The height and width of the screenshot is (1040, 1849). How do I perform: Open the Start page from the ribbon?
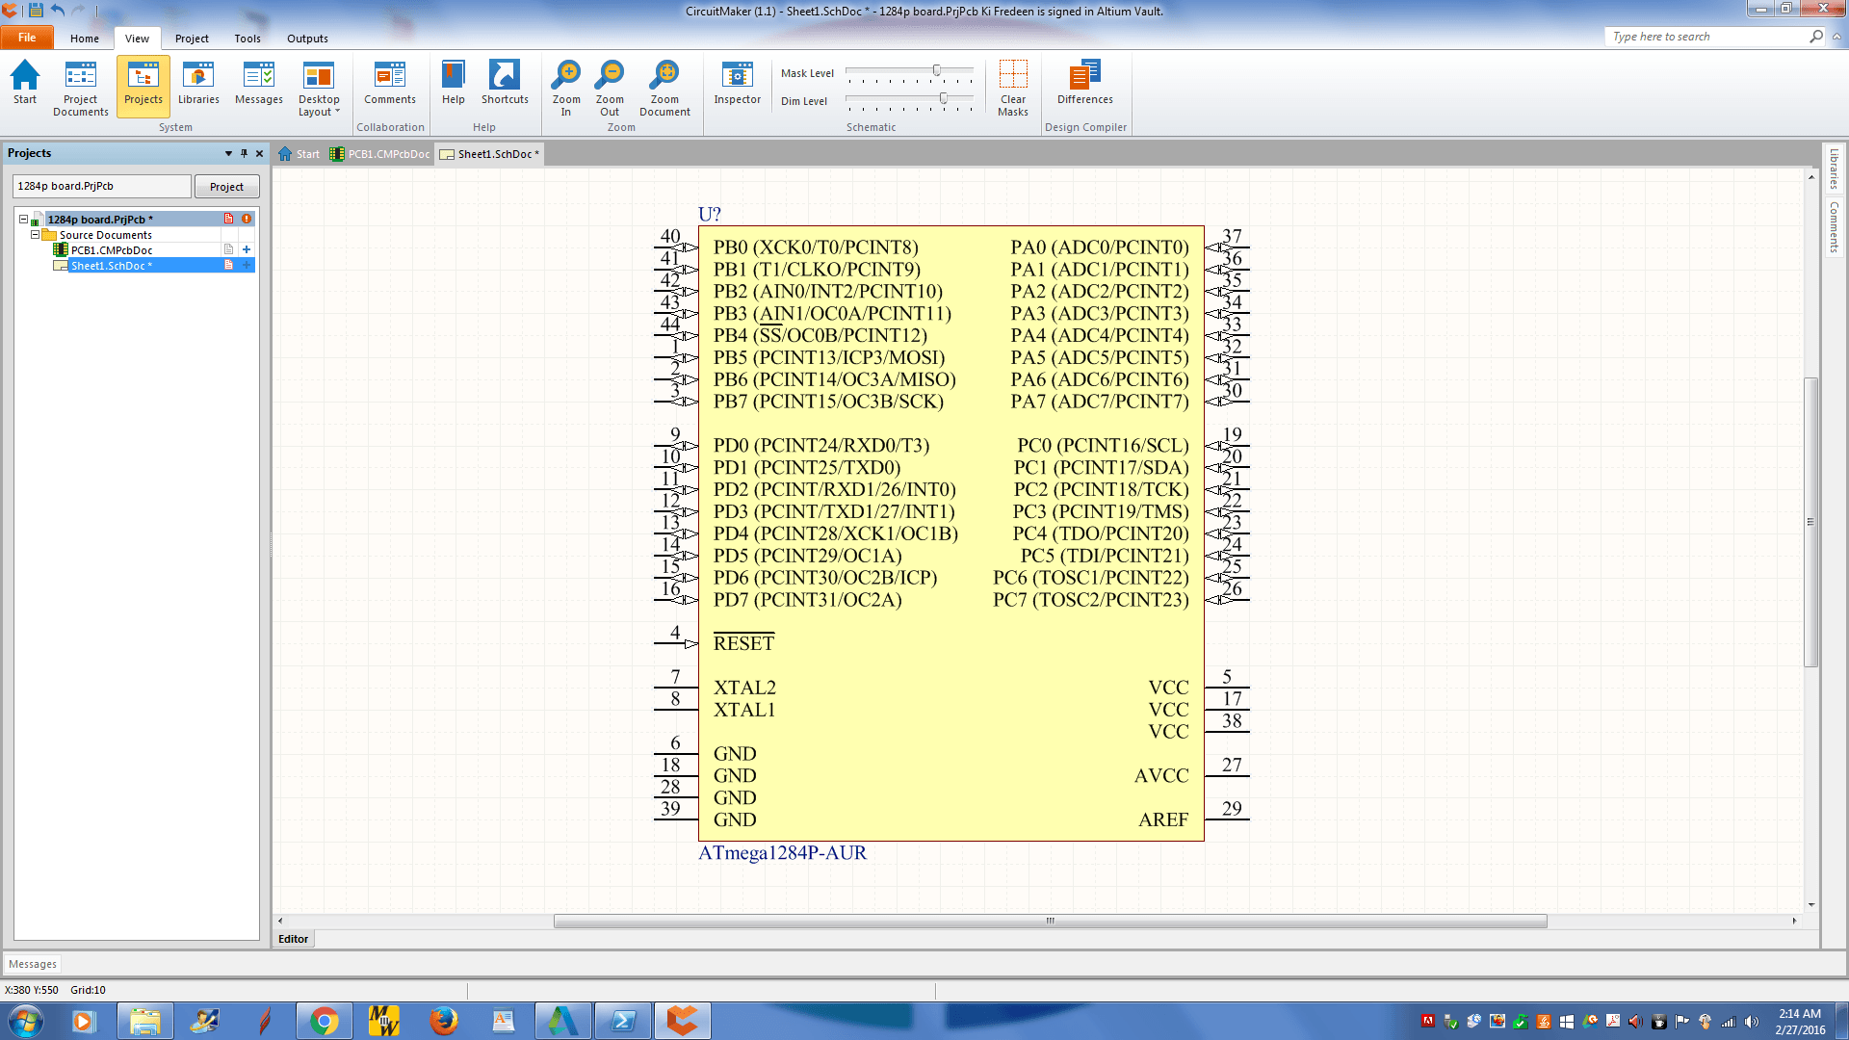click(25, 83)
